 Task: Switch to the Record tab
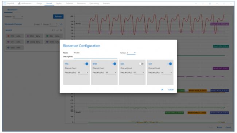49,4
